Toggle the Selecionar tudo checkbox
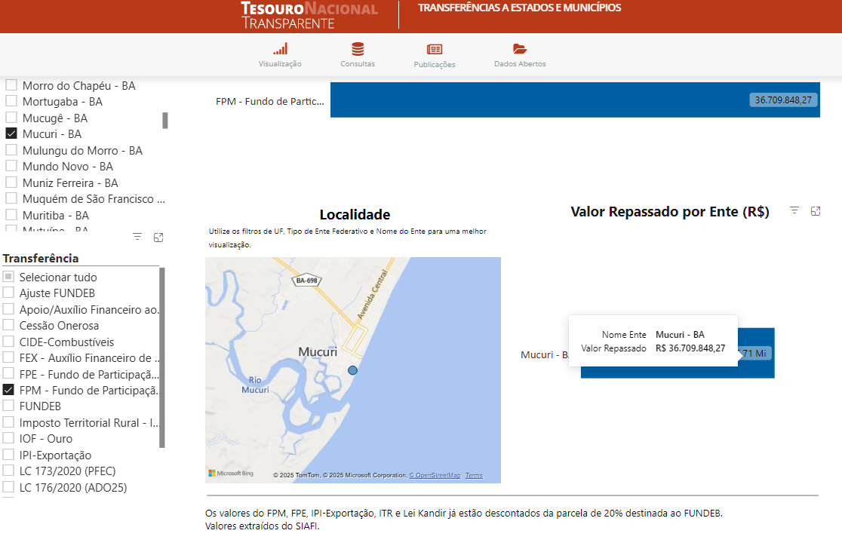Image resolution: width=842 pixels, height=555 pixels. 8,277
